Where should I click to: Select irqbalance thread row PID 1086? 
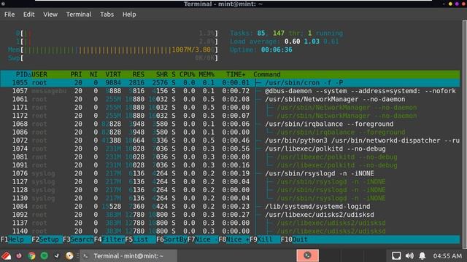coord(230,132)
